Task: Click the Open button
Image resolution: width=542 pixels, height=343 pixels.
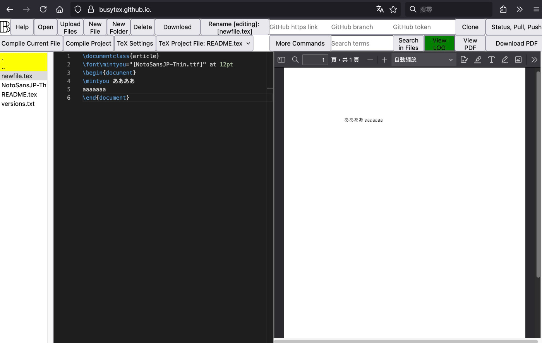Action: coord(46,27)
